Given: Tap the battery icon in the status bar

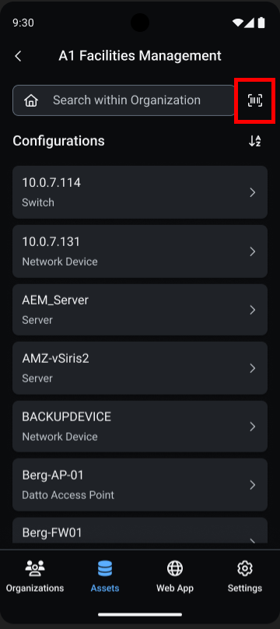Looking at the screenshot, I should click(x=261, y=23).
